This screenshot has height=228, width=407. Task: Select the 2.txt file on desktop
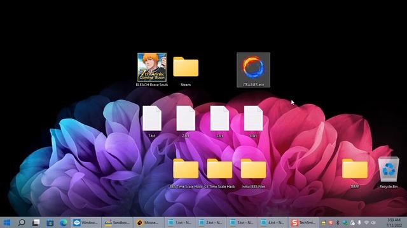[x=186, y=121]
